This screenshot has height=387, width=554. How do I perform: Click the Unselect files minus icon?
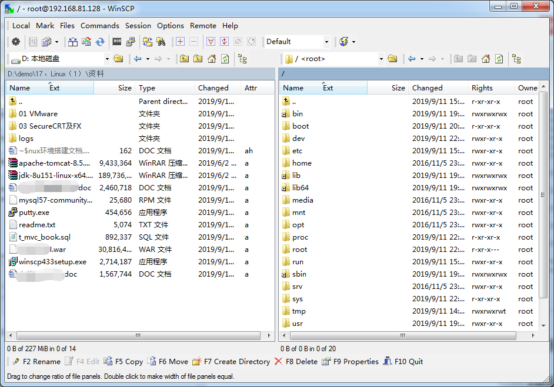pos(193,42)
